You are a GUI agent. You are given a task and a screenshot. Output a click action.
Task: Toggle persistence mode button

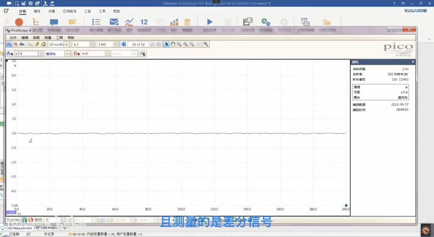[15, 44]
